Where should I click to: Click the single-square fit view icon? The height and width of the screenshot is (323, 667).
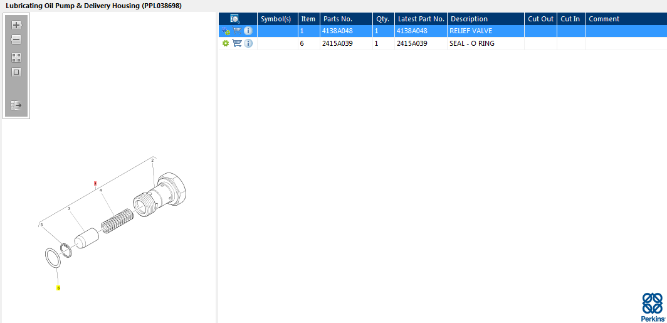pos(16,72)
